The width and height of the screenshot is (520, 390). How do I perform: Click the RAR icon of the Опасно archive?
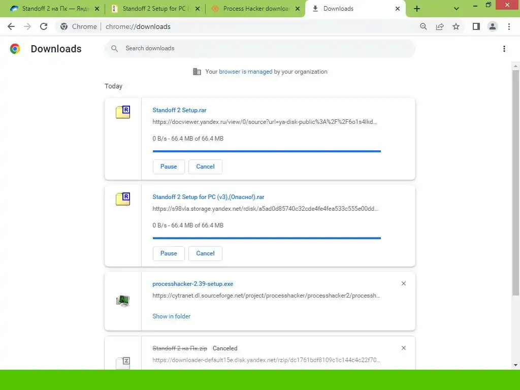123,199
